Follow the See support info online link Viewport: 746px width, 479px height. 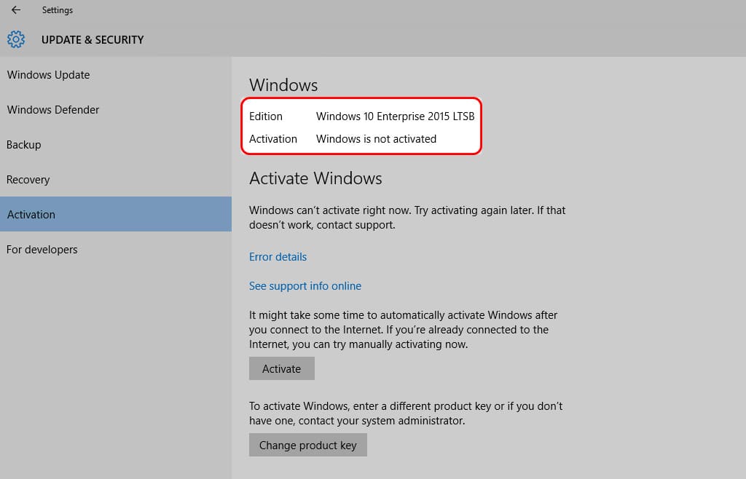click(305, 285)
